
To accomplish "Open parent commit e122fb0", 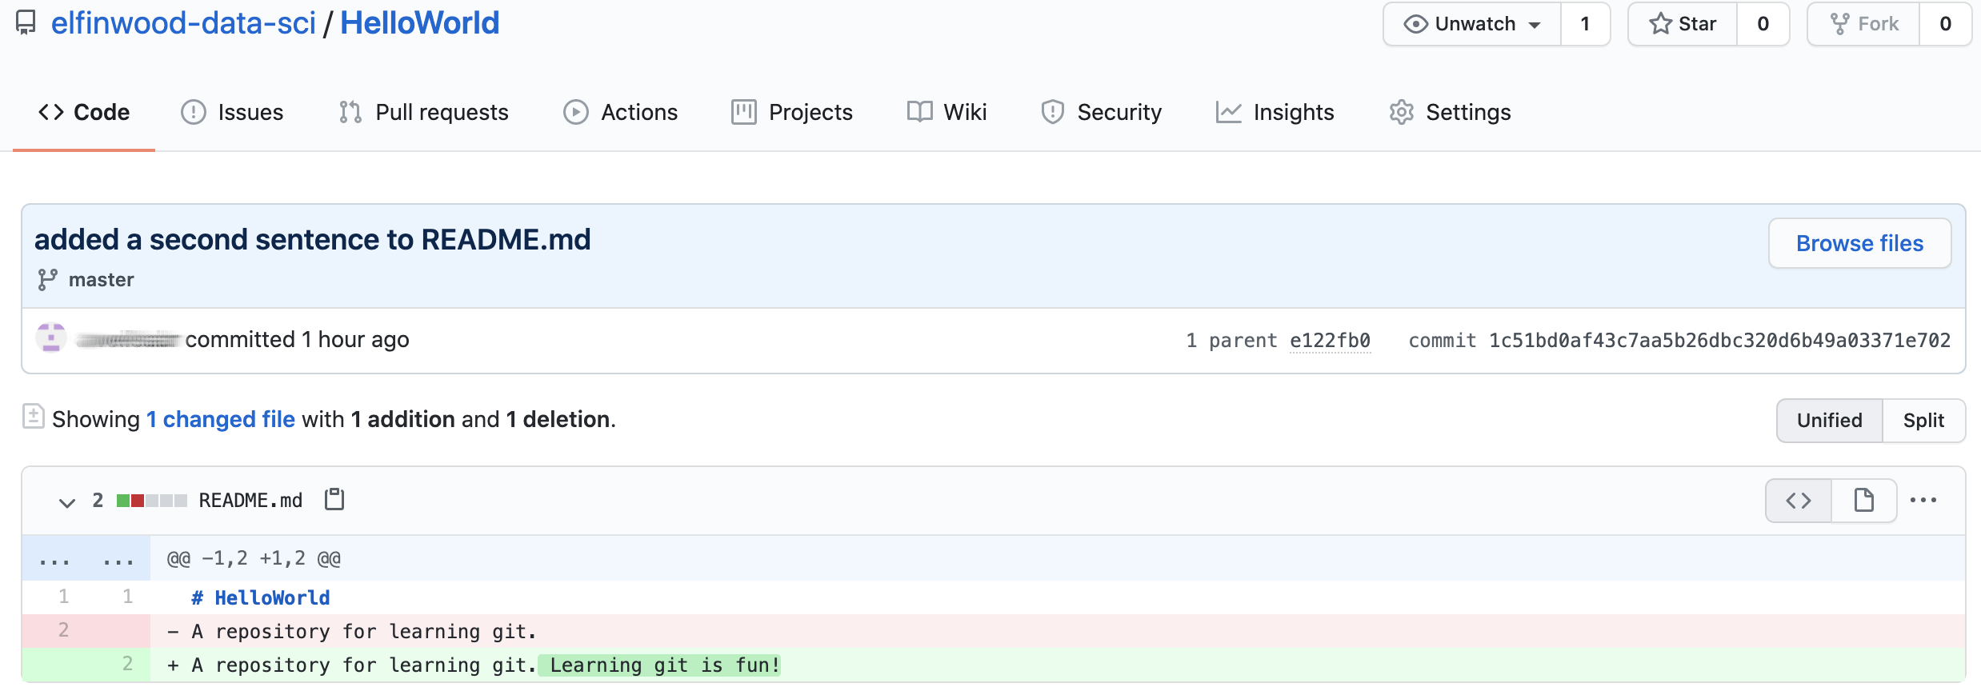I will (x=1330, y=341).
